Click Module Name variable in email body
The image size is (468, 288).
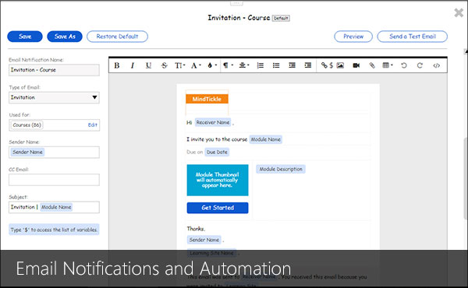[x=266, y=139]
